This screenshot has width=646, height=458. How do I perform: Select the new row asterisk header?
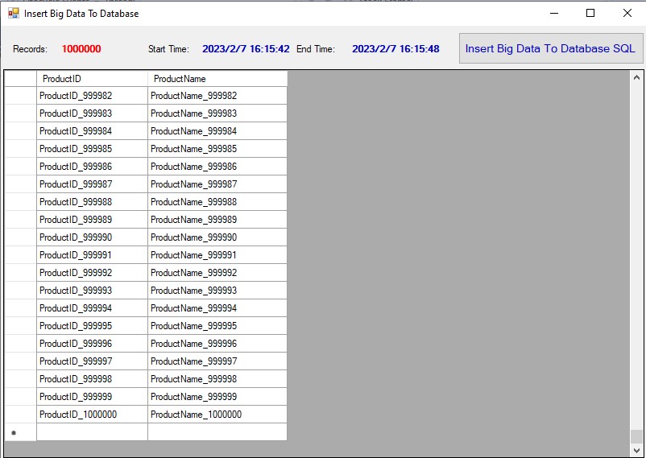point(21,432)
